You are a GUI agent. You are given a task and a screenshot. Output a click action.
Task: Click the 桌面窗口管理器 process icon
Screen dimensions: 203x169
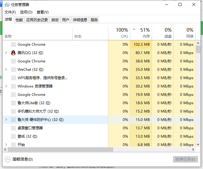coord(13,128)
